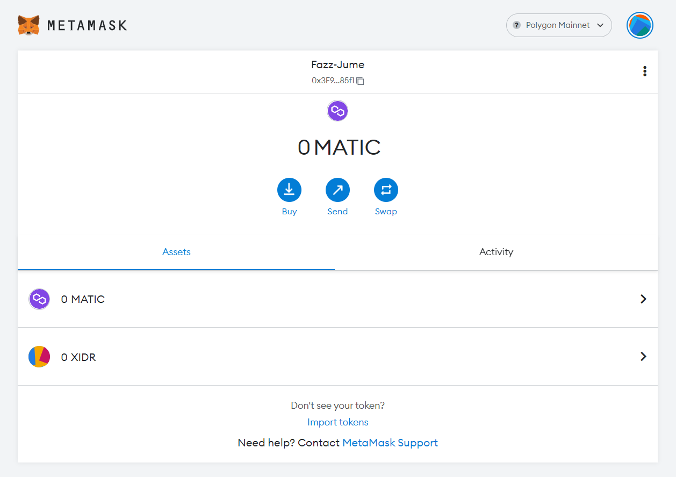676x477 pixels.
Task: Click the Fazz-Jume account name
Action: pyautogui.click(x=337, y=64)
